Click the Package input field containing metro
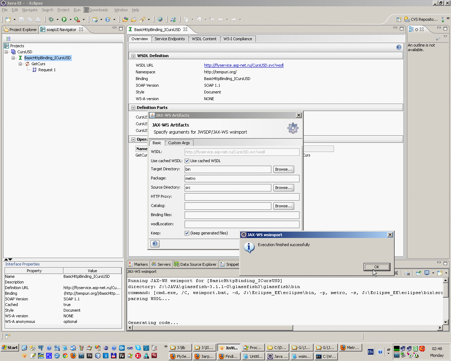 [242, 179]
